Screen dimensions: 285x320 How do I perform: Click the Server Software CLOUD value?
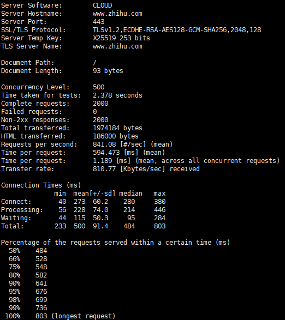tap(103, 5)
